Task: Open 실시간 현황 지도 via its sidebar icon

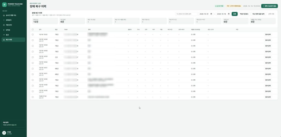Action: (4, 15)
